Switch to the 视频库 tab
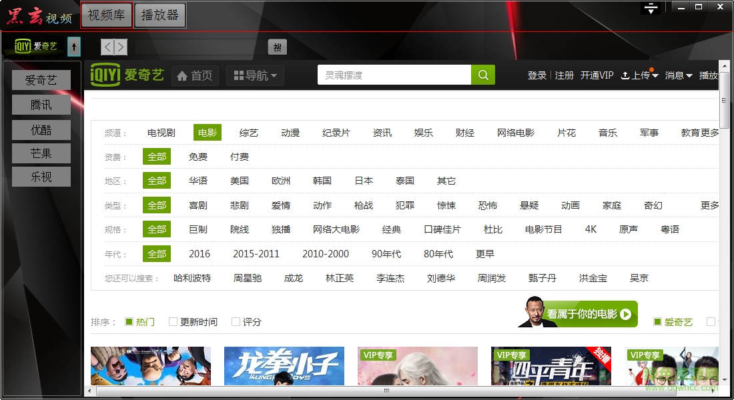 click(106, 15)
